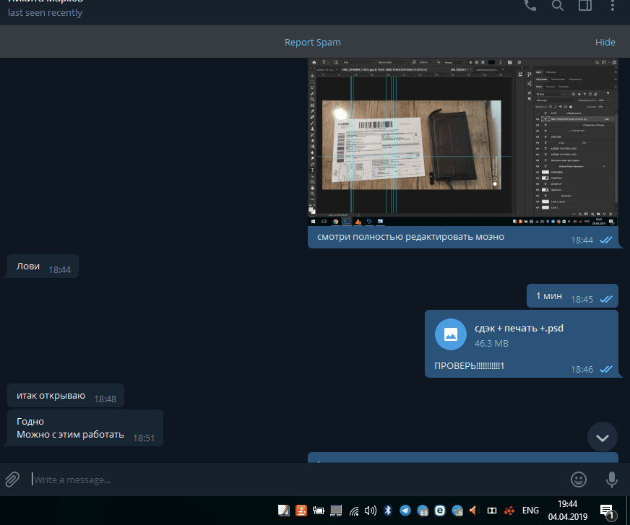Screen dimensions: 630x525
Task: Click the Telegram icon in system tray
Action: [x=405, y=511]
